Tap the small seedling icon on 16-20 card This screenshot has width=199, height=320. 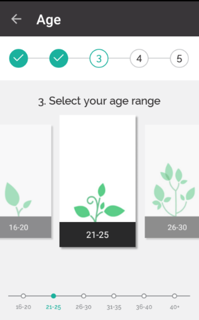[18, 199]
